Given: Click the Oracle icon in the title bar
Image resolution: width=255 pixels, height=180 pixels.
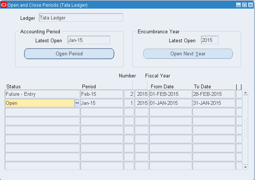Looking at the screenshot, I should 4,5.
